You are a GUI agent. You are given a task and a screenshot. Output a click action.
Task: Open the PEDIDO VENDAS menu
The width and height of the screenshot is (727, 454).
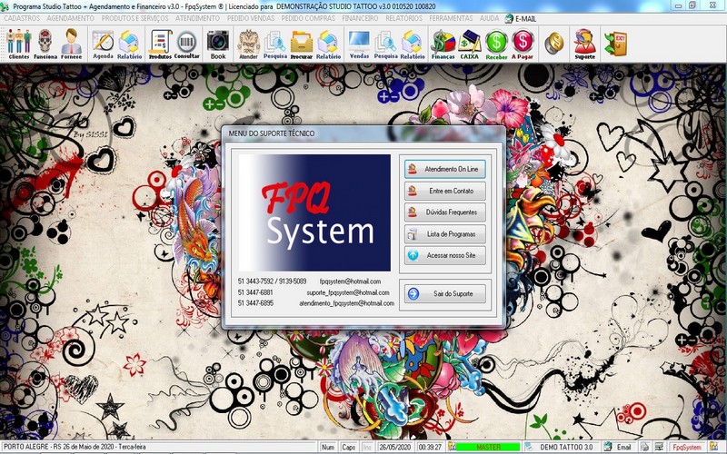[x=251, y=18]
